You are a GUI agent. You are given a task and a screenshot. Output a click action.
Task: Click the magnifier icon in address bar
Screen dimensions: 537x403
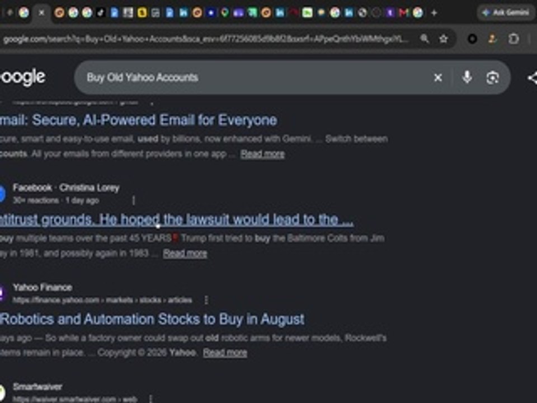point(425,39)
